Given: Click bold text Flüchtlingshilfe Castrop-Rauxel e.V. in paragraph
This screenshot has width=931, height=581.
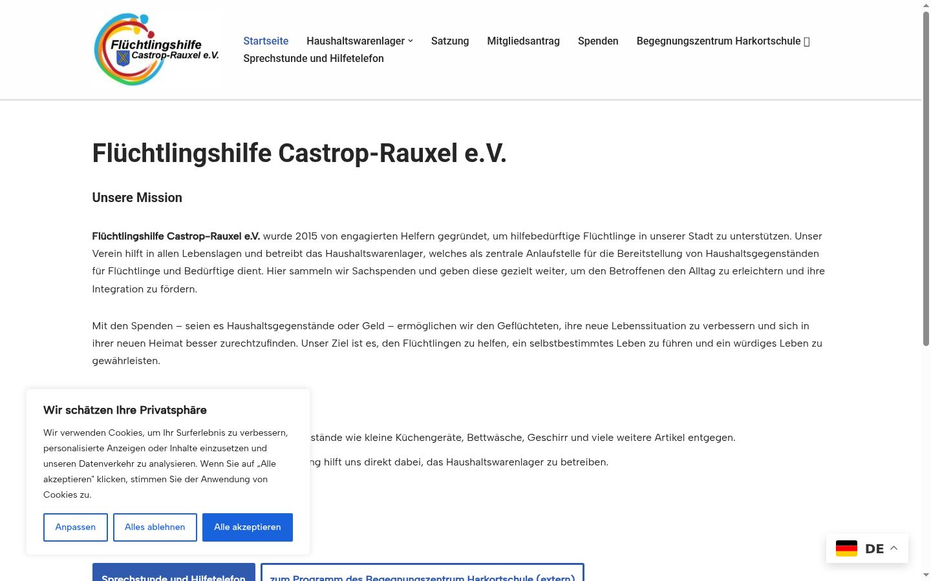Looking at the screenshot, I should (176, 236).
